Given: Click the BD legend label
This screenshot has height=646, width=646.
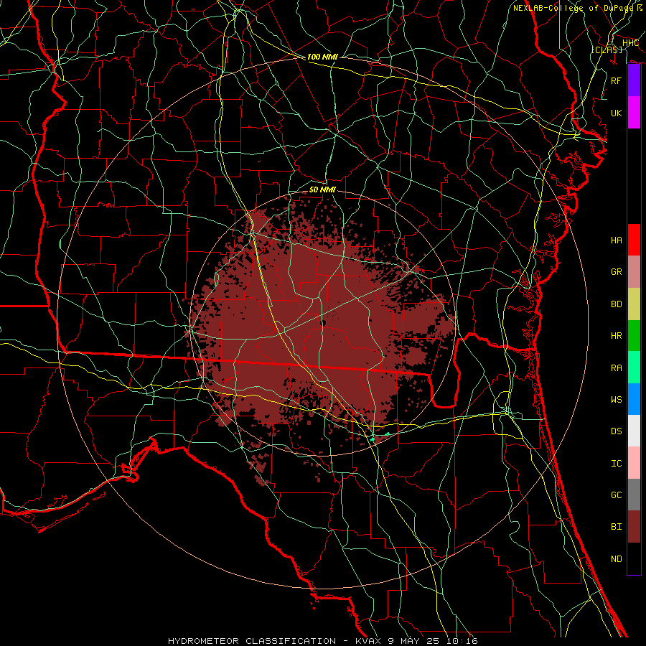Looking at the screenshot, I should click(617, 304).
